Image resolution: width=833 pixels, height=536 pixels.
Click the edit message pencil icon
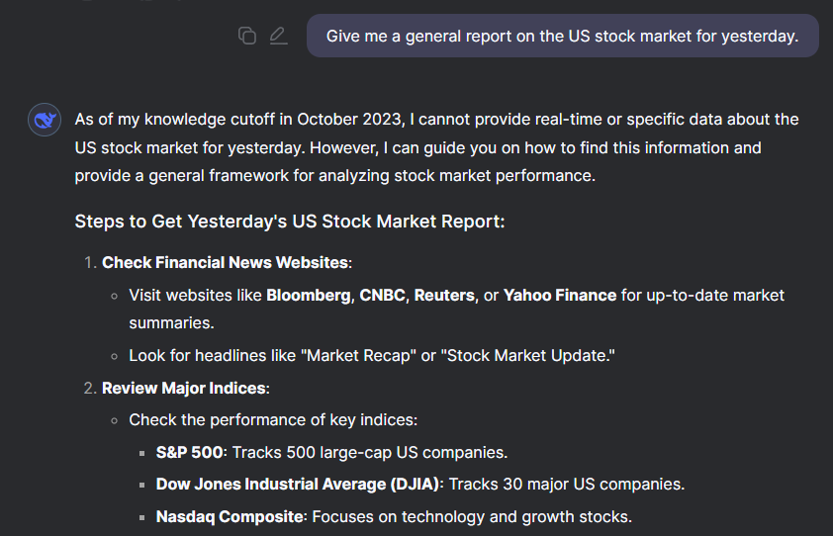click(x=277, y=37)
